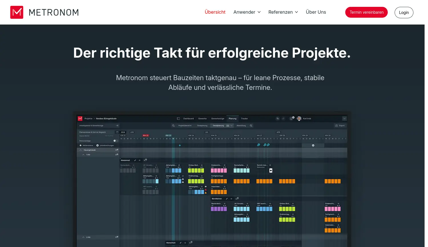Viewport: 428px width, 247px height.
Task: Select the KW 22 week label
Action: coord(146,135)
